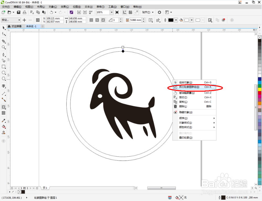
Task: Open the zoom level 100% dropdown
Action: tap(112, 12)
